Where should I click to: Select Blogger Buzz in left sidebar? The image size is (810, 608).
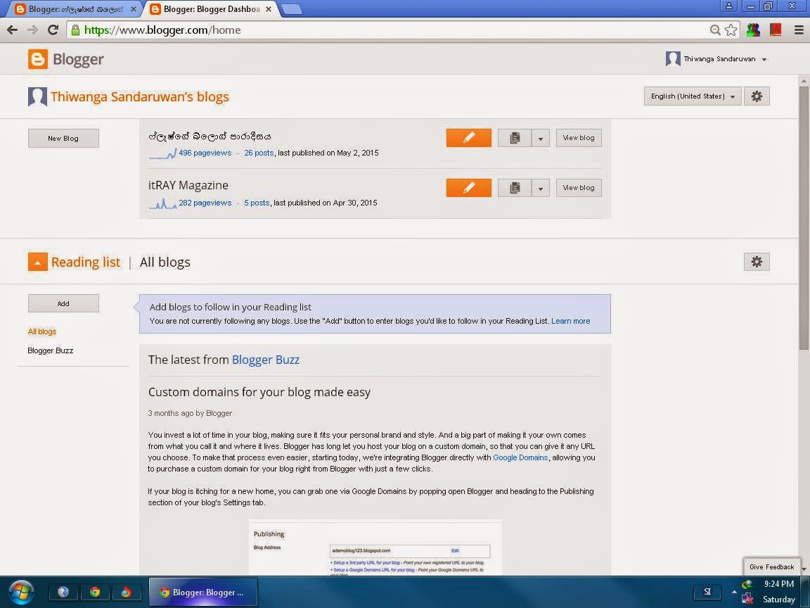coord(50,350)
